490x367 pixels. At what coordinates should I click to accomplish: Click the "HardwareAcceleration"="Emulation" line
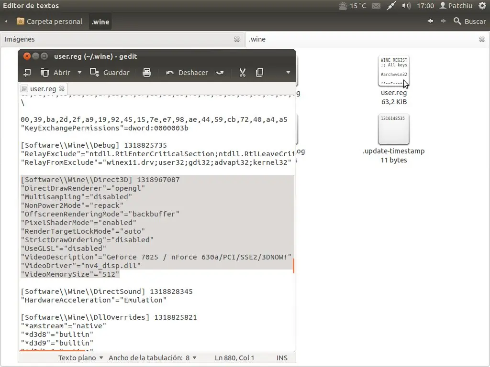pos(93,300)
